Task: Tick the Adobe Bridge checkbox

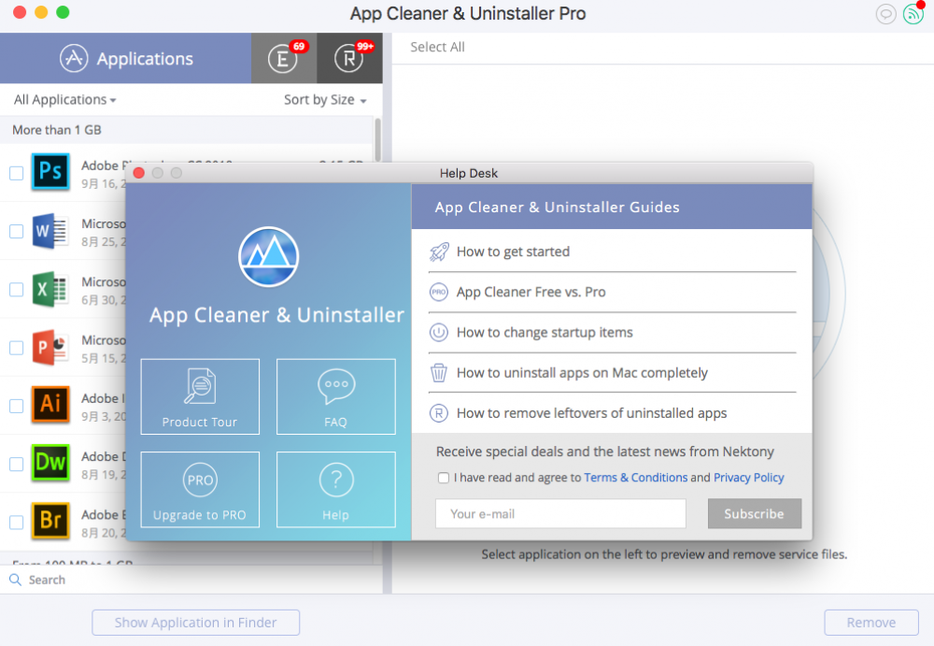Action: click(x=17, y=523)
